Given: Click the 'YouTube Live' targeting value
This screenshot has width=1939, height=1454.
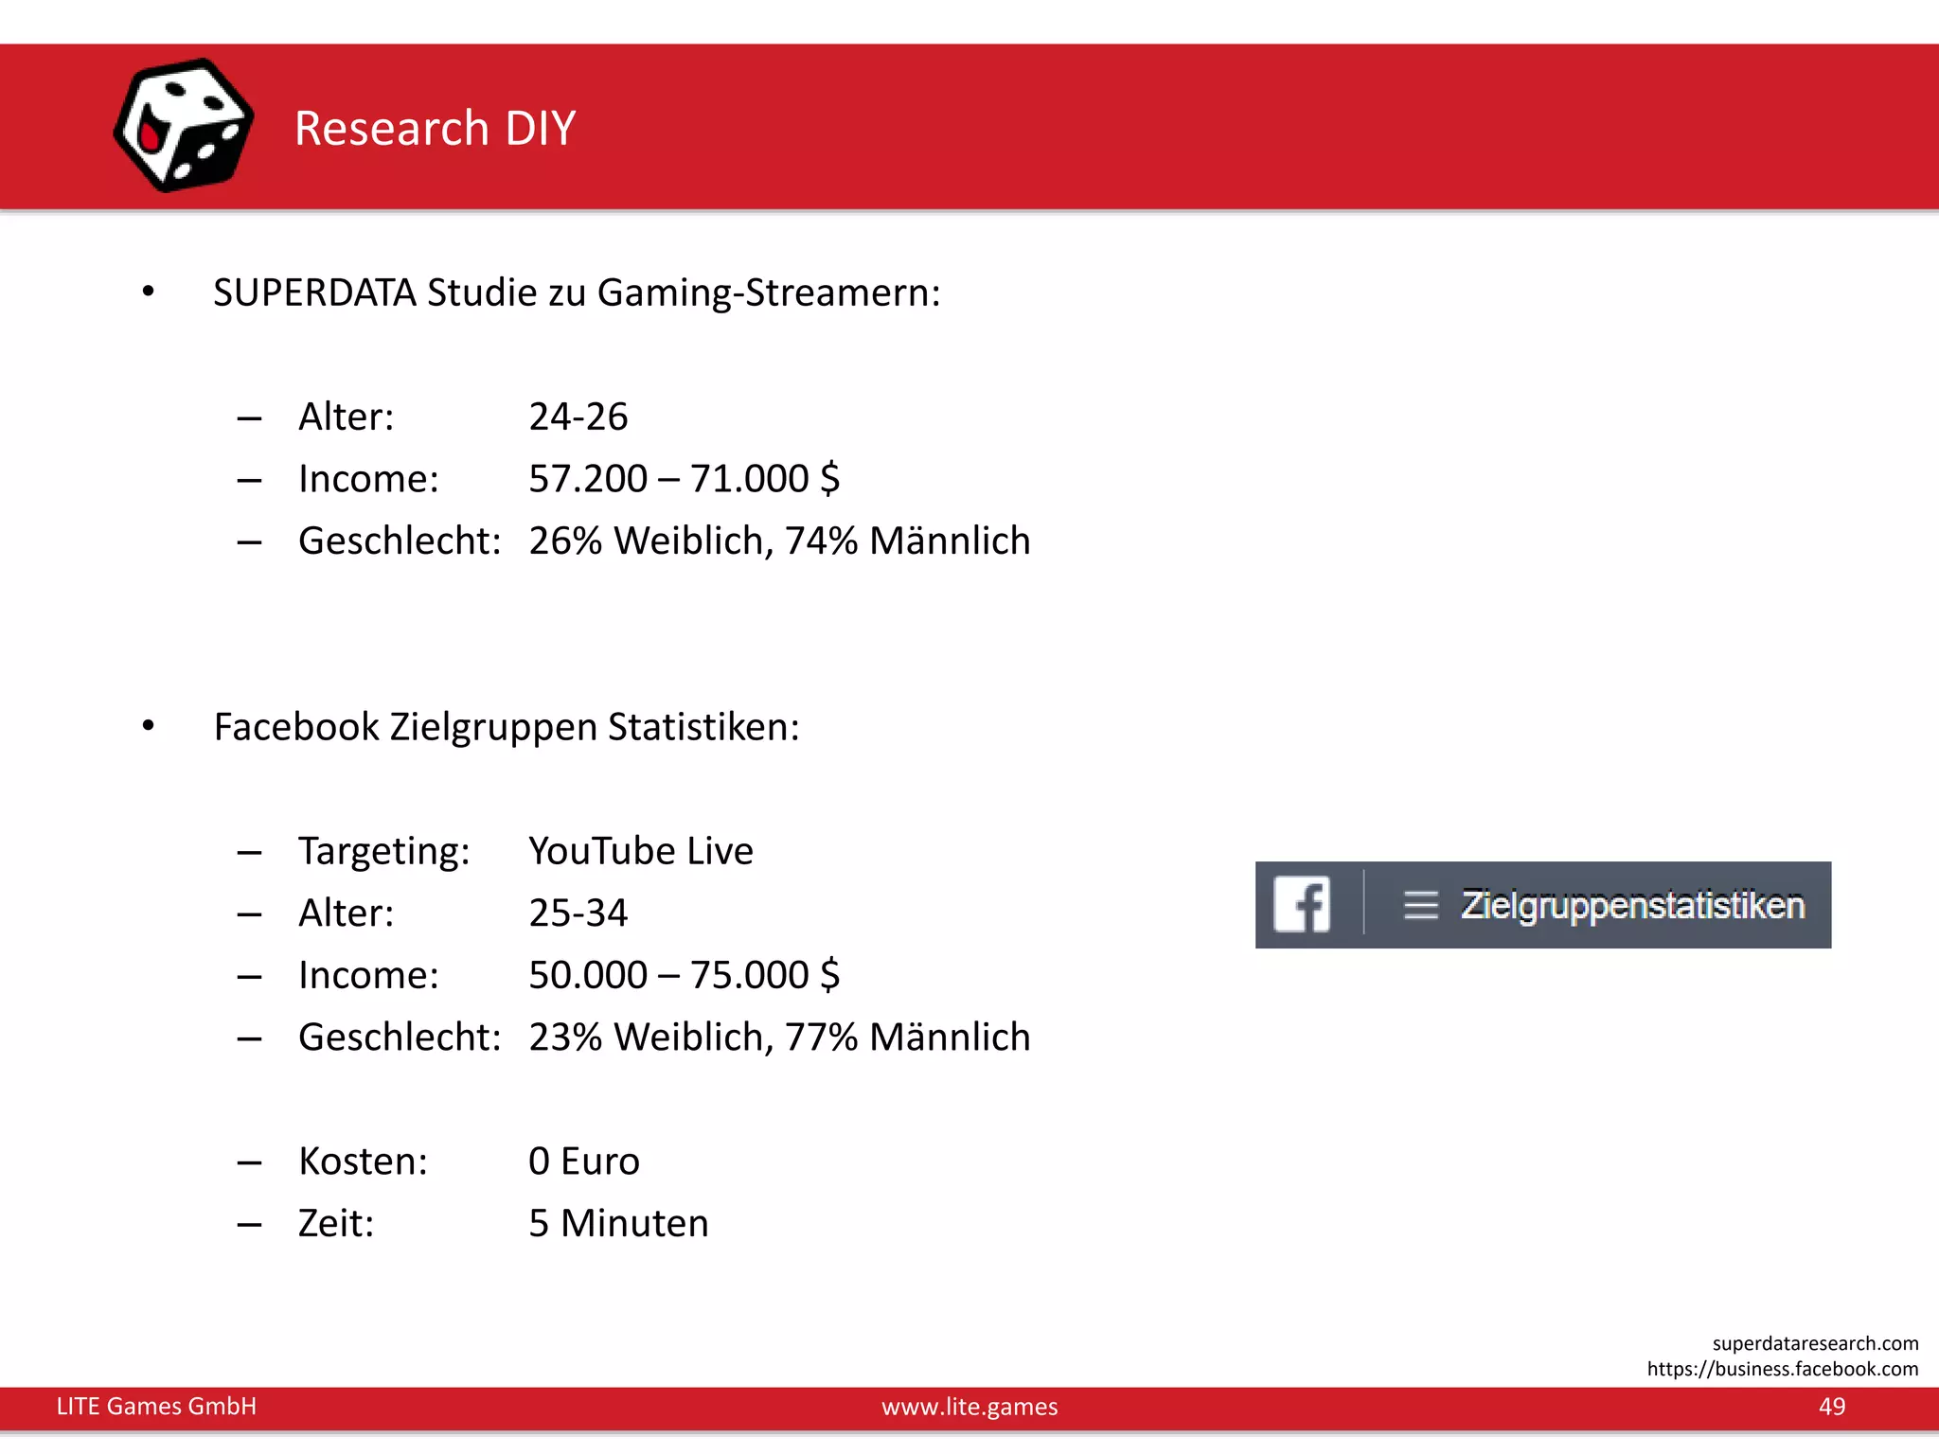Looking at the screenshot, I should 641,851.
